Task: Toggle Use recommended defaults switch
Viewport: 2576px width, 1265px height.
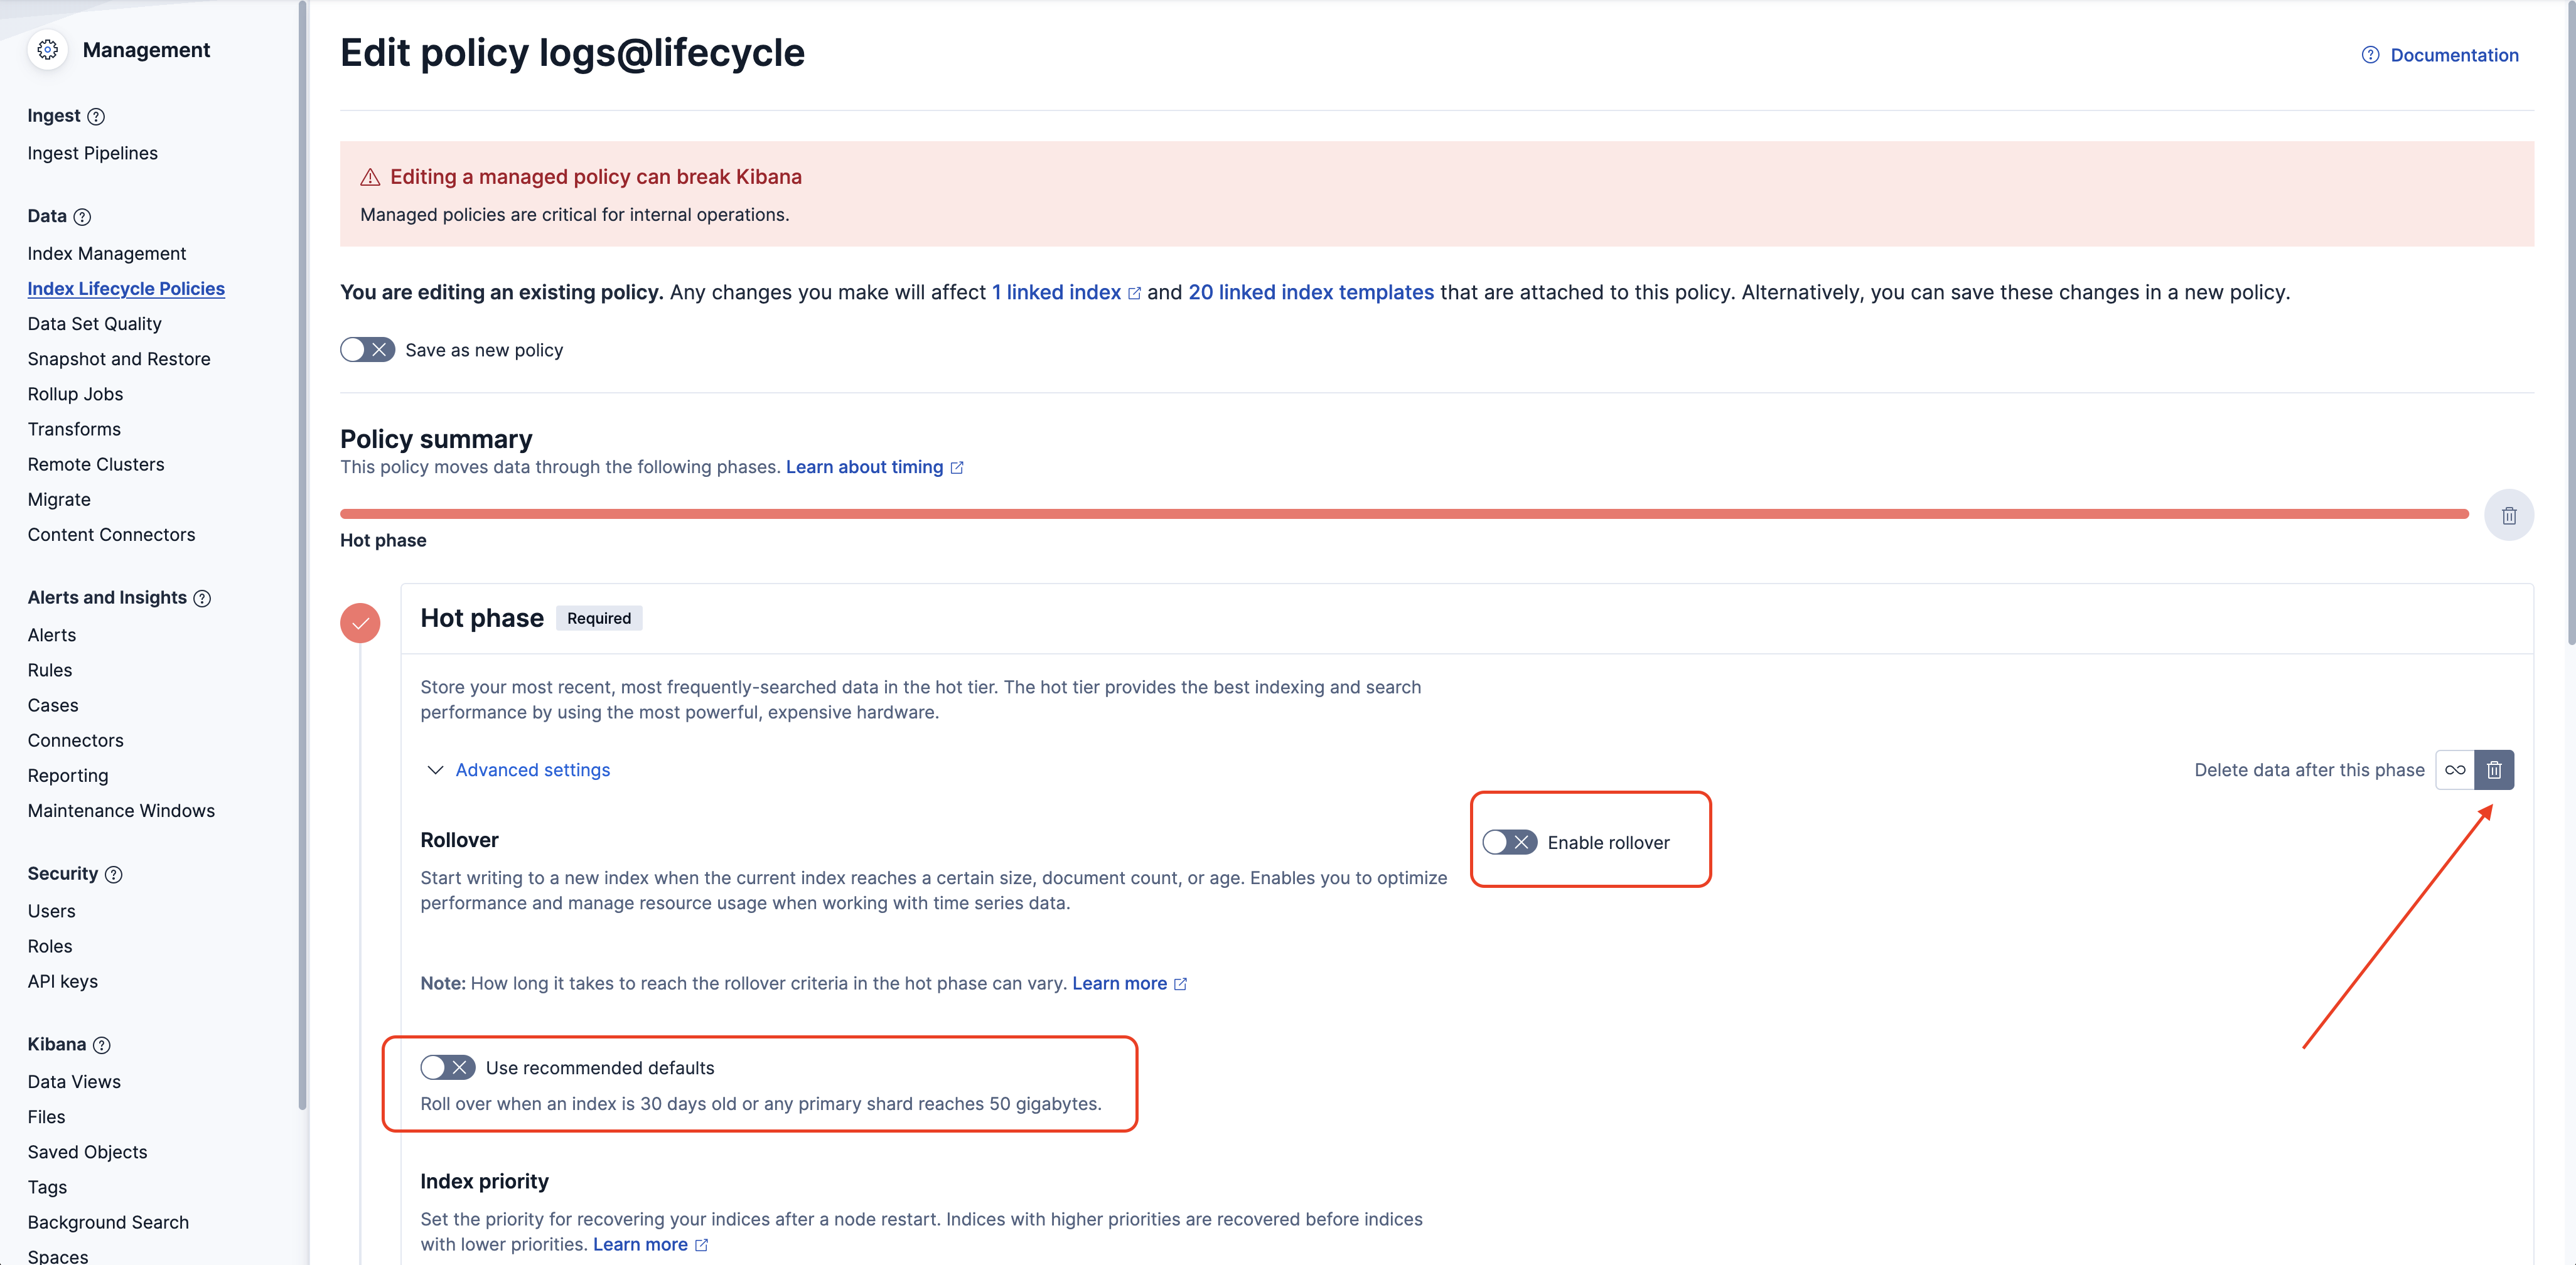Action: click(447, 1067)
